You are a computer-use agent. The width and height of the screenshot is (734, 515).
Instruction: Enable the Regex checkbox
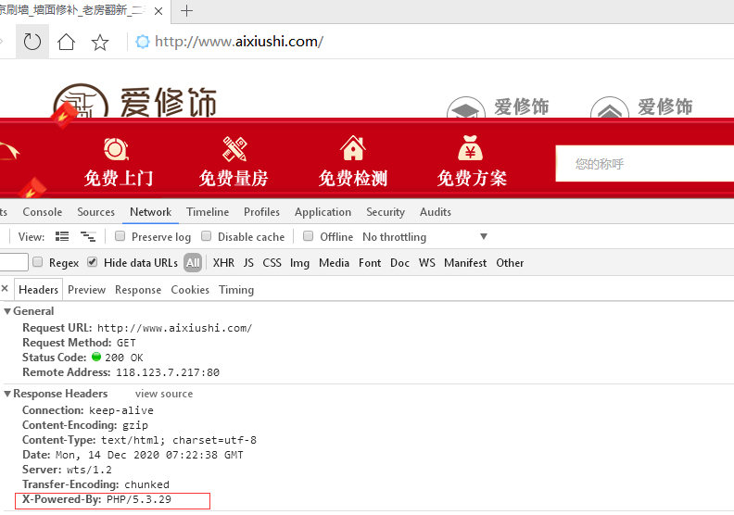38,262
